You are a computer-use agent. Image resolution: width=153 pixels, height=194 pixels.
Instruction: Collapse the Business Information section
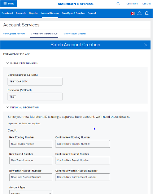point(22,63)
